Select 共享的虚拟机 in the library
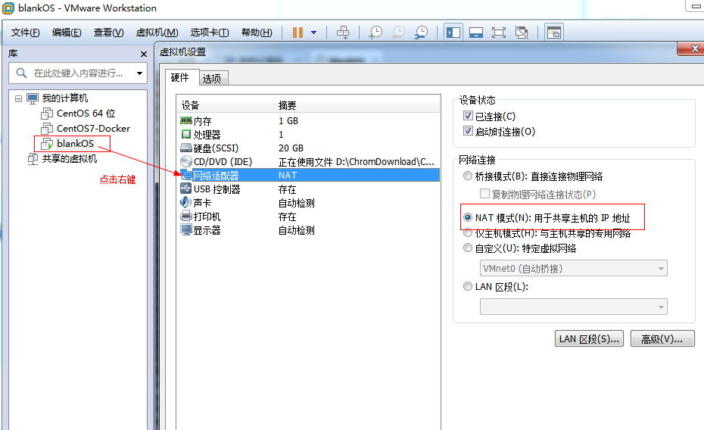The image size is (704, 430). (69, 158)
